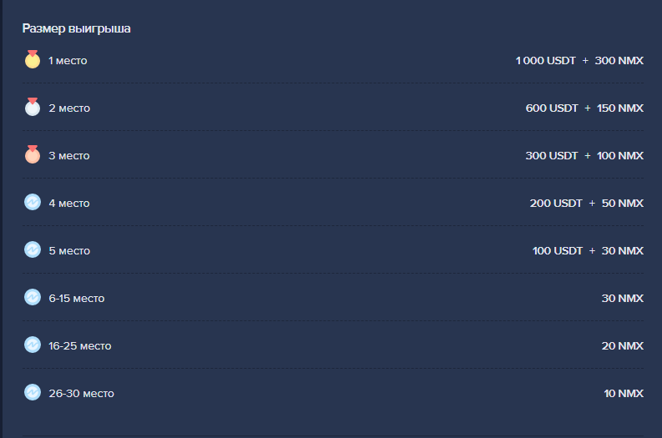Click the '1 000 USDT + 300 NMX' prize

[x=579, y=61]
